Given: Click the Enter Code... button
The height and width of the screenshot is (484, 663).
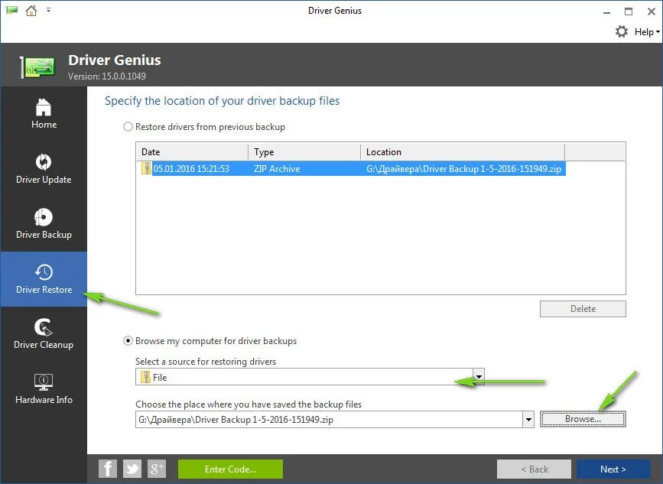Looking at the screenshot, I should pos(230,469).
